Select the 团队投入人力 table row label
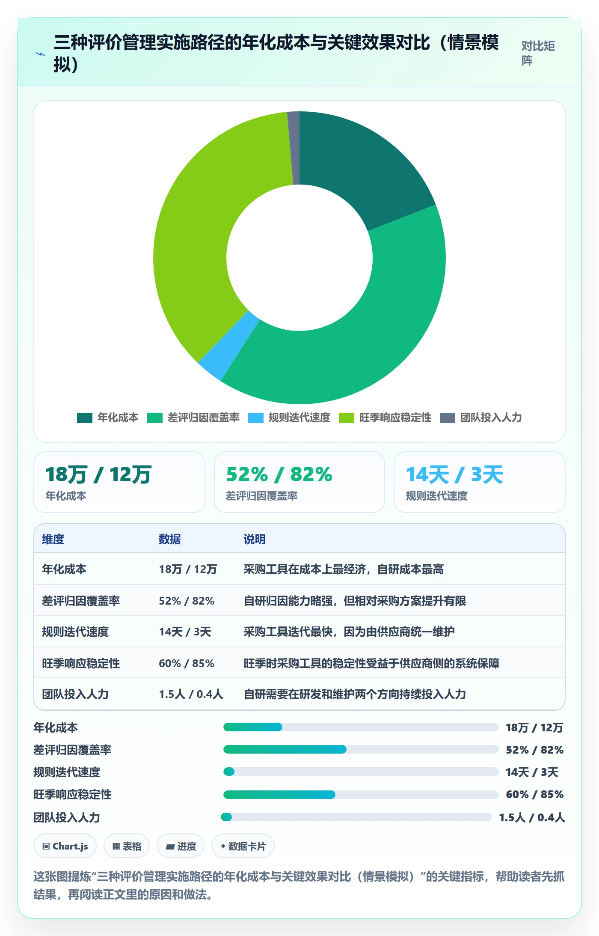This screenshot has width=599, height=936. [75, 694]
